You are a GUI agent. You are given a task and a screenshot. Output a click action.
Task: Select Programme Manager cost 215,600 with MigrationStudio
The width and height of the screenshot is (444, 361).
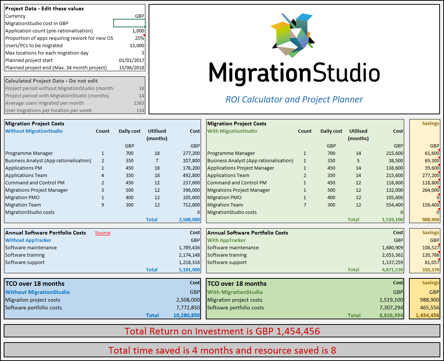[x=395, y=153]
